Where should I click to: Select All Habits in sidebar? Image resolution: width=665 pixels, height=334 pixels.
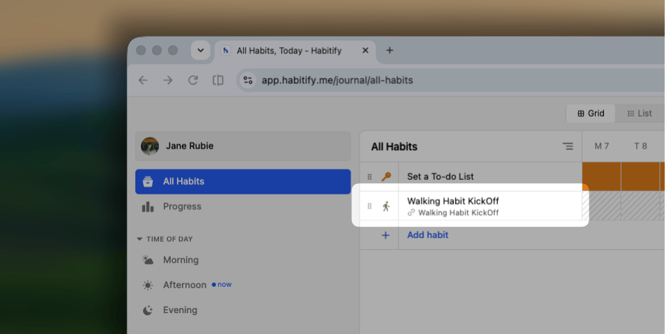[243, 182]
